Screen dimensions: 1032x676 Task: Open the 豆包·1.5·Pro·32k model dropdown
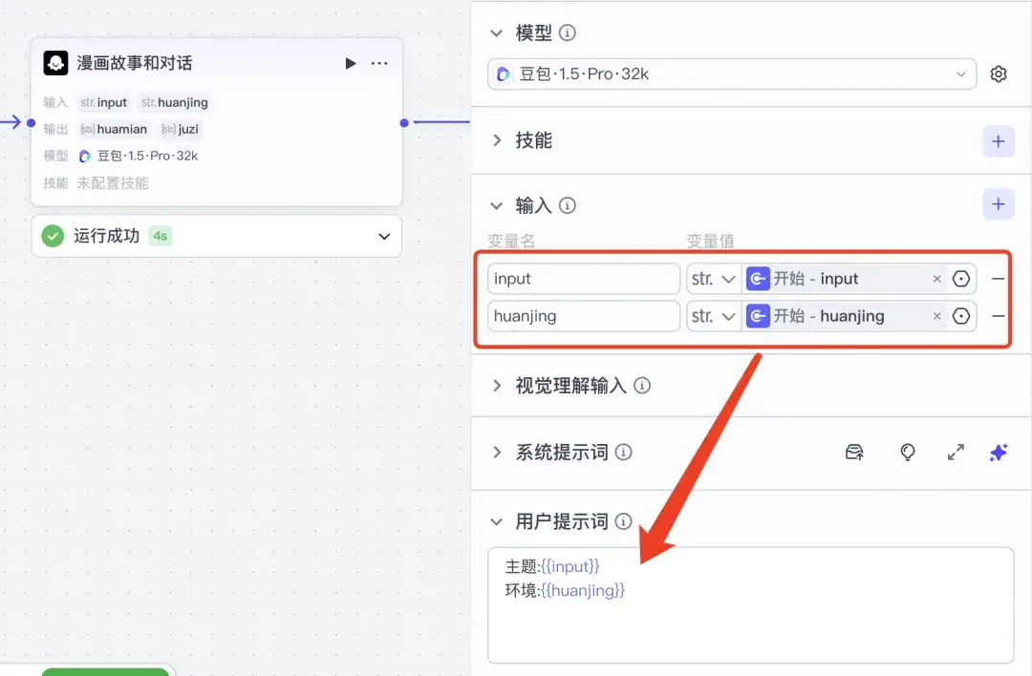731,74
